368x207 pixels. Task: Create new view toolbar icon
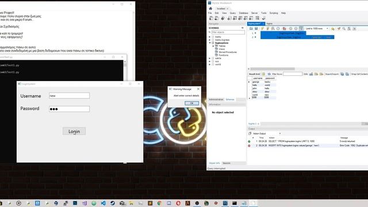click(240, 18)
